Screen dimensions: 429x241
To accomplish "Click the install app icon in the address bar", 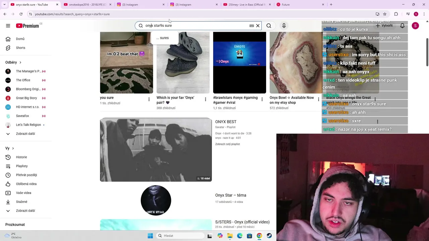I will tap(377, 14).
